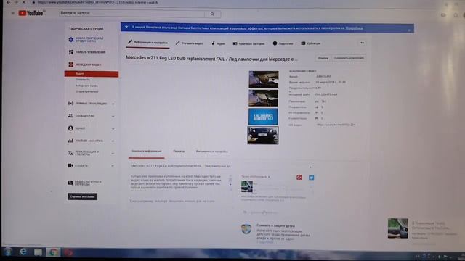
Task: Click the Сообщество people icon
Action: [70, 116]
